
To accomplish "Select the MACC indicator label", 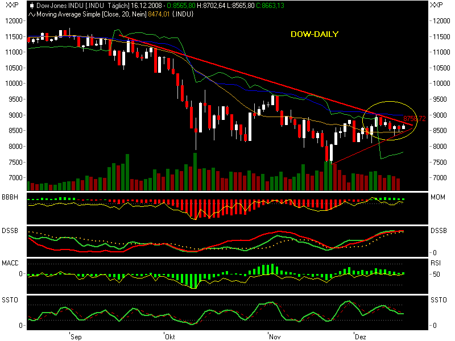I will point(10,263).
